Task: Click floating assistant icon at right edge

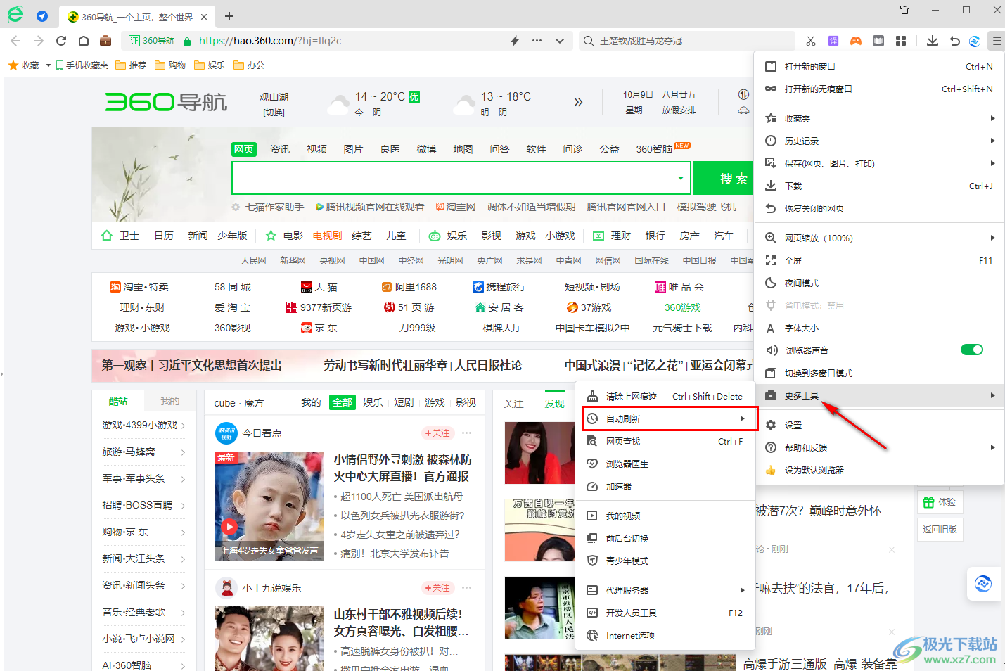Action: (983, 583)
